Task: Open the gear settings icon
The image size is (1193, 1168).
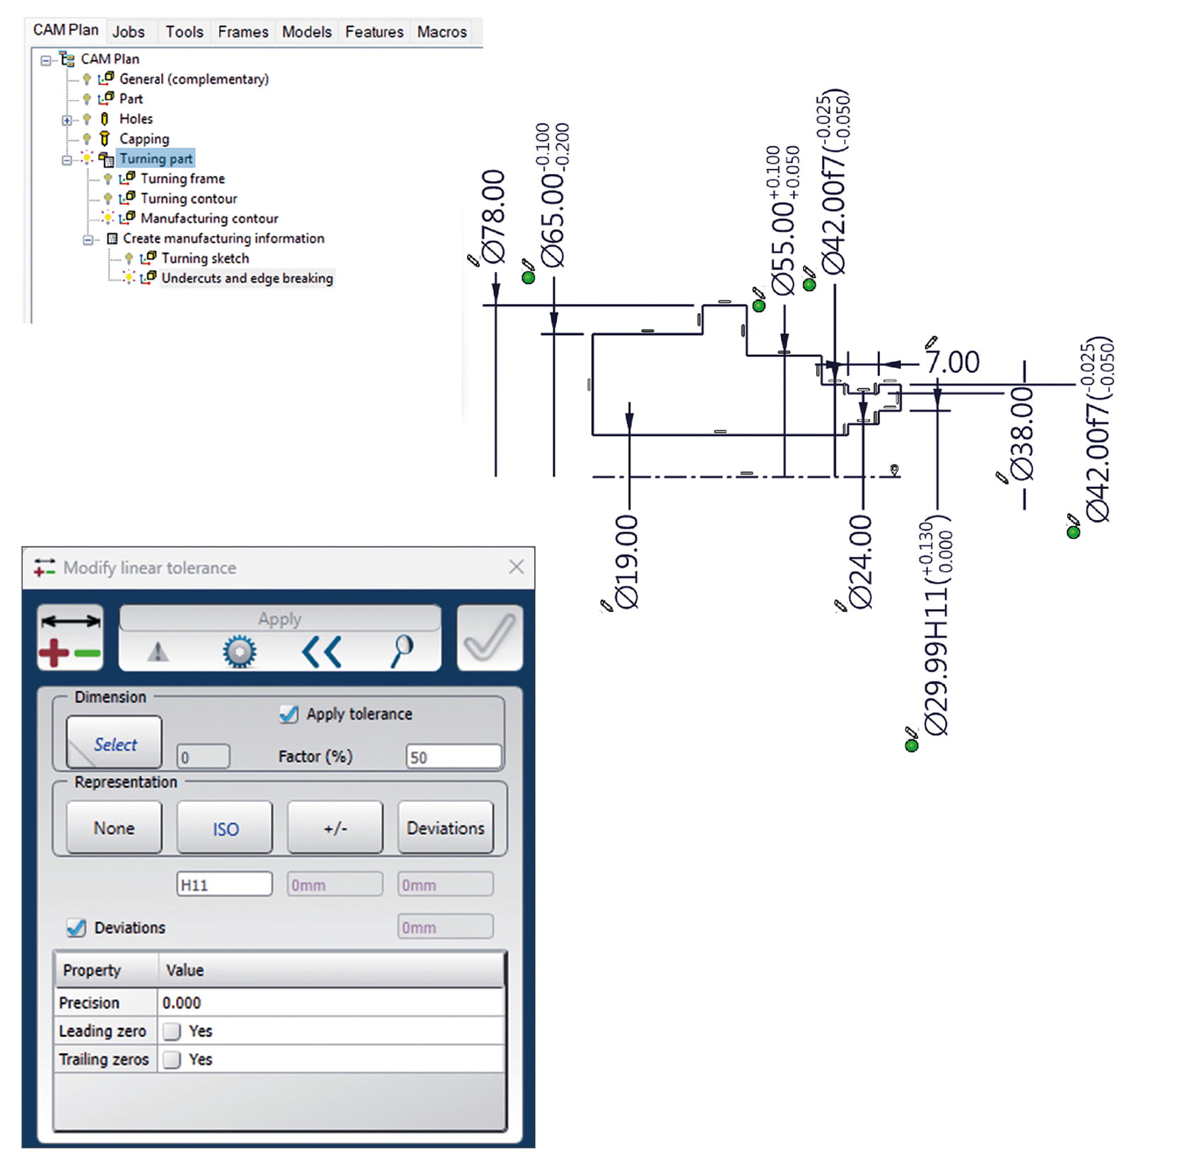Action: 240,651
